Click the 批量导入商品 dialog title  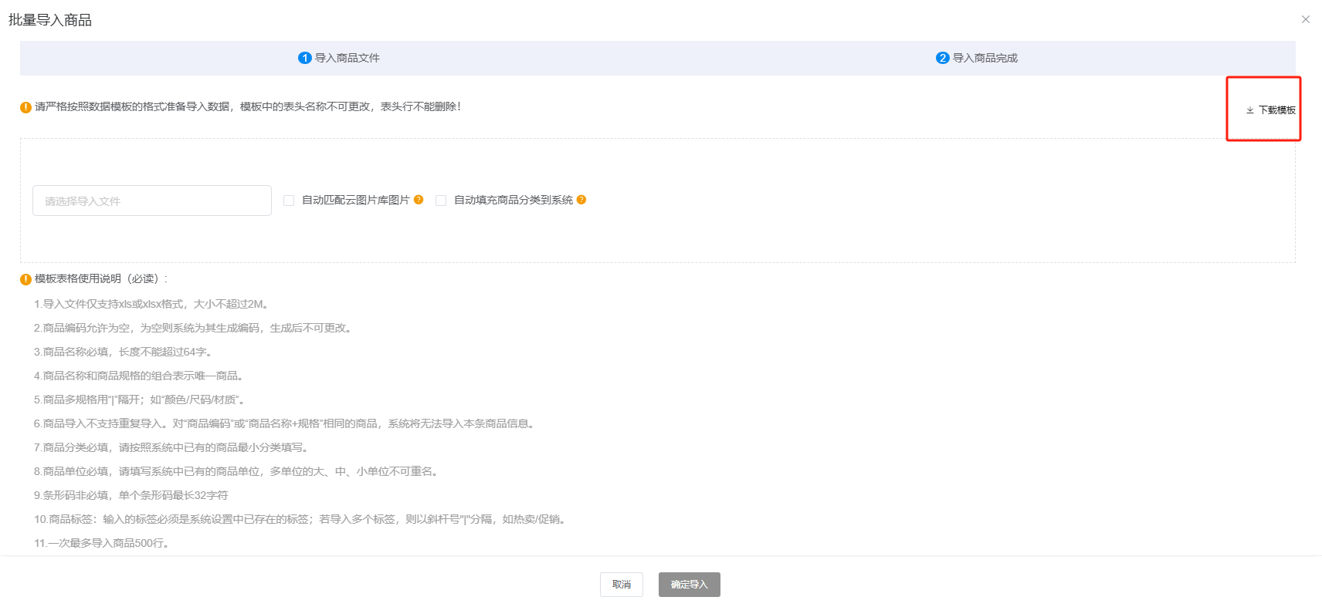[x=50, y=20]
